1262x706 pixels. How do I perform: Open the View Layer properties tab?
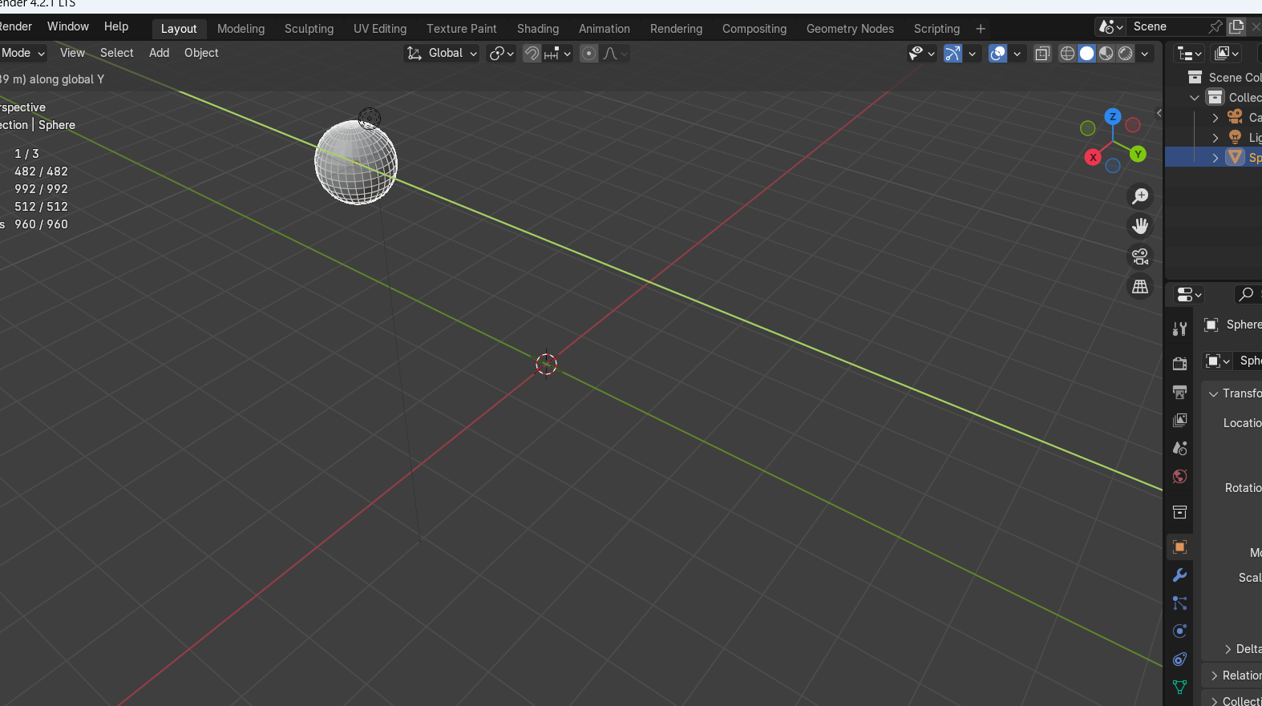[1179, 420]
